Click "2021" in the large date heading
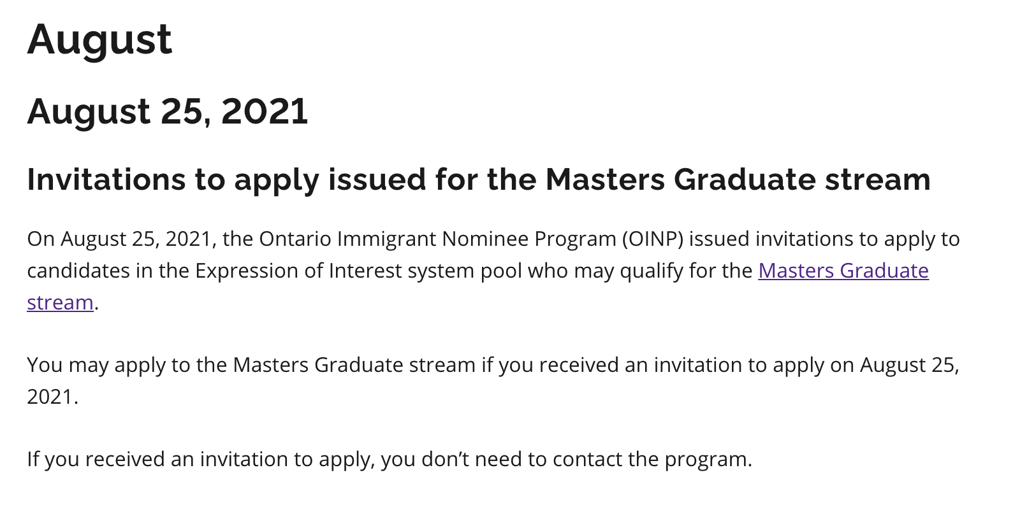 point(265,111)
